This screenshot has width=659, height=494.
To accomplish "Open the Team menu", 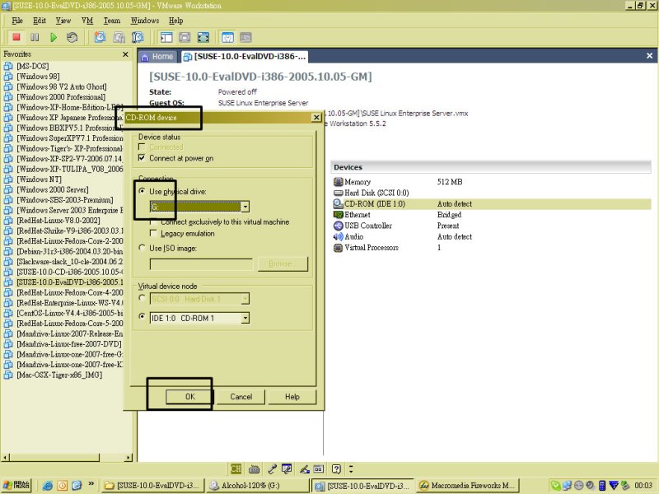I will (x=112, y=21).
